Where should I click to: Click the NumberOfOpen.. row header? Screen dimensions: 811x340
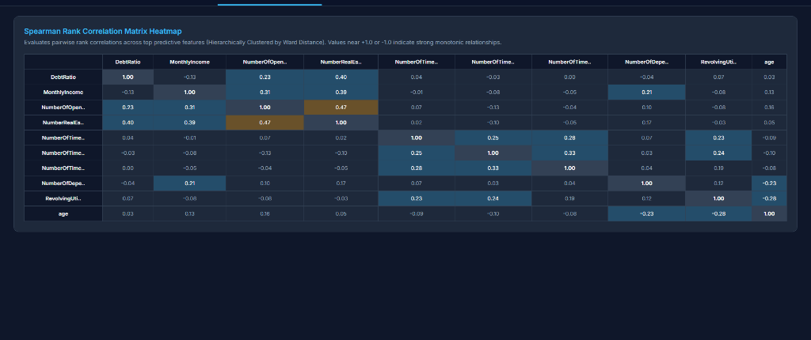click(63, 108)
